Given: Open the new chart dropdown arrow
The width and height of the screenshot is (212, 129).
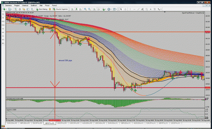Looking at the screenshot, I should point(6,10).
